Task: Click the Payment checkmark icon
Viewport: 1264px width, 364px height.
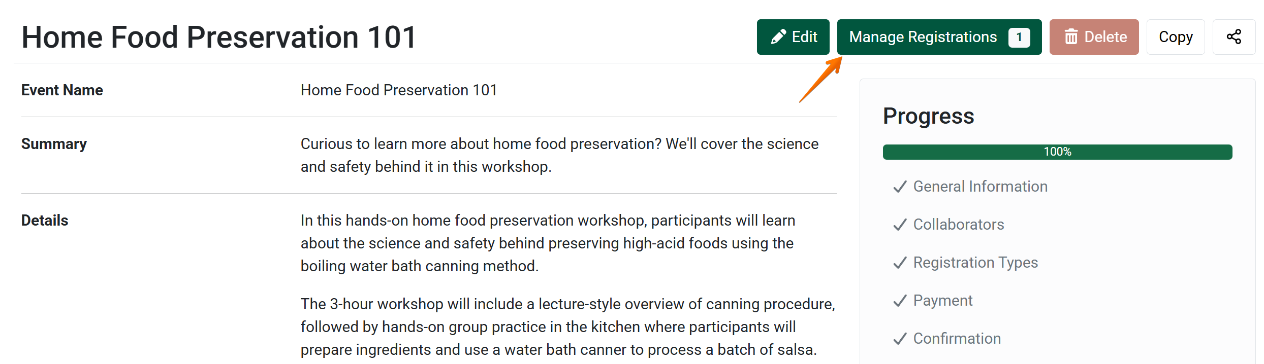Action: 900,301
